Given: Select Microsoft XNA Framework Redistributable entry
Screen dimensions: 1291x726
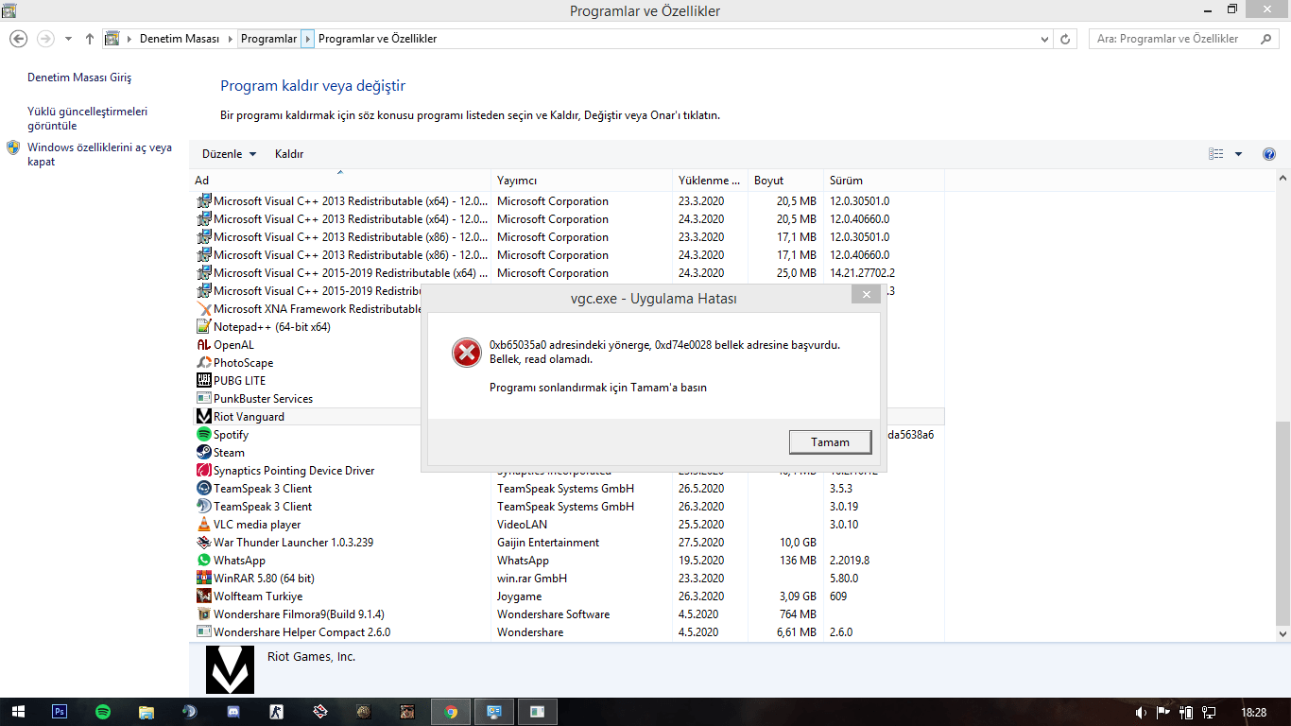Looking at the screenshot, I should (307, 309).
